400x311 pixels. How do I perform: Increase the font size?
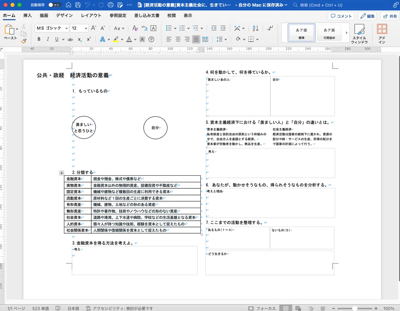[x=94, y=28]
